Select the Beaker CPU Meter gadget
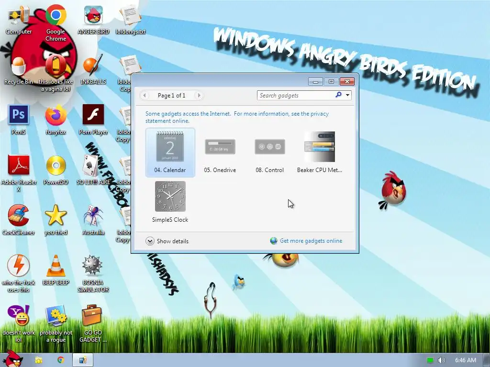Image resolution: width=490 pixels, height=367 pixels. [x=319, y=152]
